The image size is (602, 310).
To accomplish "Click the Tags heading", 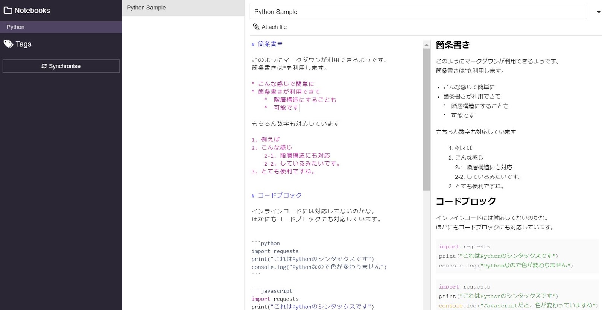I will coord(23,44).
